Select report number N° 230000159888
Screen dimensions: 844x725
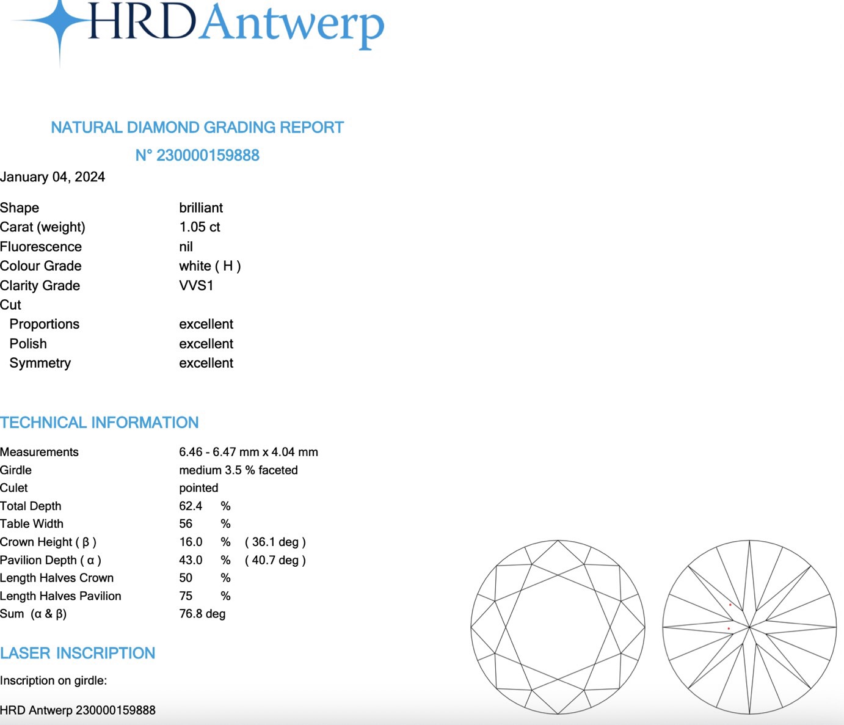click(197, 155)
